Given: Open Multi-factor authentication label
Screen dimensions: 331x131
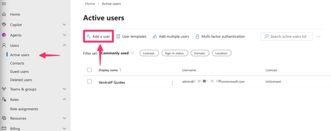Looking at the screenshot, I should 223,36.
